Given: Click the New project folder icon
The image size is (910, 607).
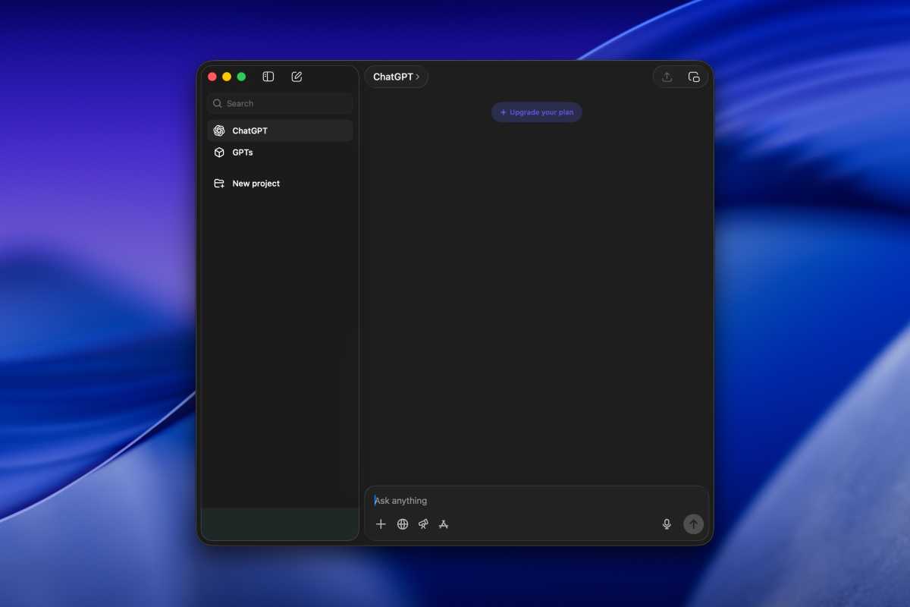Looking at the screenshot, I should pyautogui.click(x=219, y=183).
